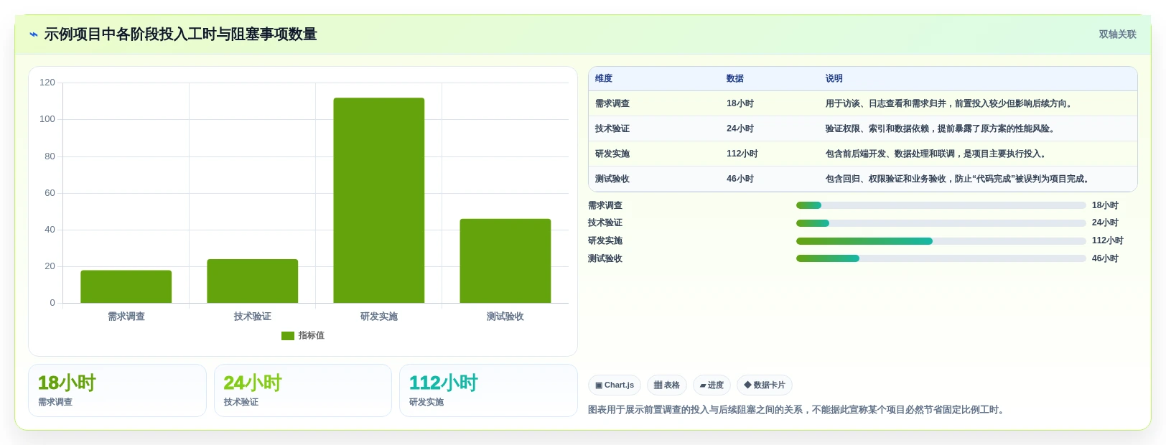The width and height of the screenshot is (1166, 445).
Task: Click the 46小时 progress value
Action: (x=1105, y=258)
